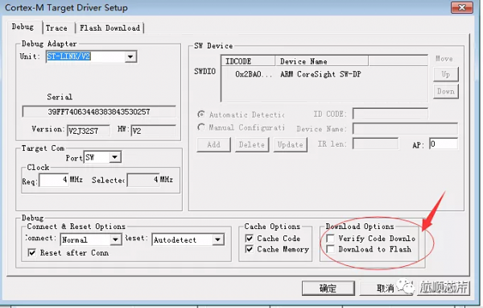Open the Reset Autodetect dropdown
This screenshot has height=308, width=483.
pyautogui.click(x=218, y=239)
